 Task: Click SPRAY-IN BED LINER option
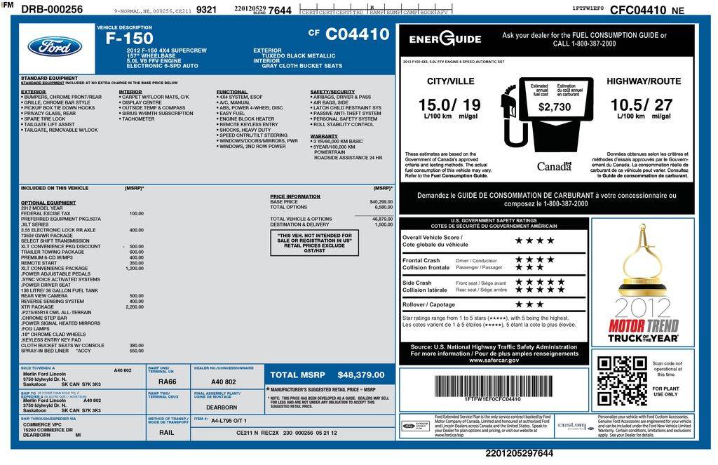(83, 351)
